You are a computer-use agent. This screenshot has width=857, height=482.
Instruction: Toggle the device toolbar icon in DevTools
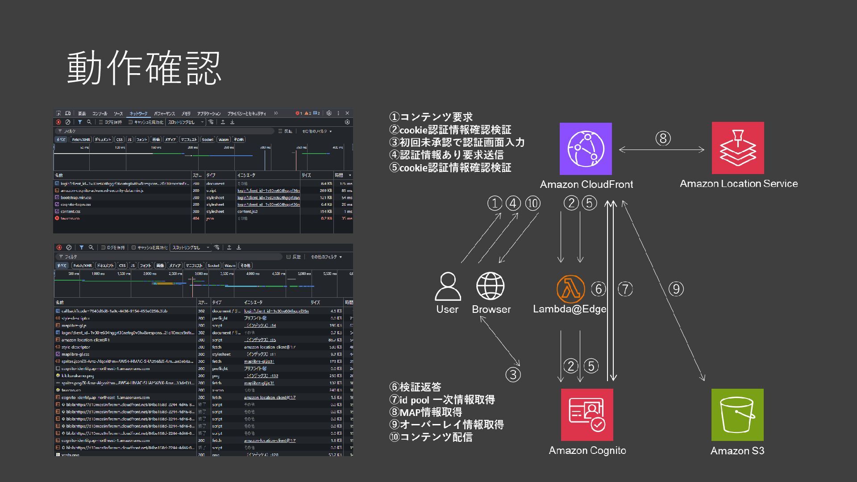coord(68,113)
